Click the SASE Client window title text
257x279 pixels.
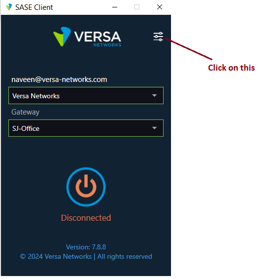pos(34,7)
